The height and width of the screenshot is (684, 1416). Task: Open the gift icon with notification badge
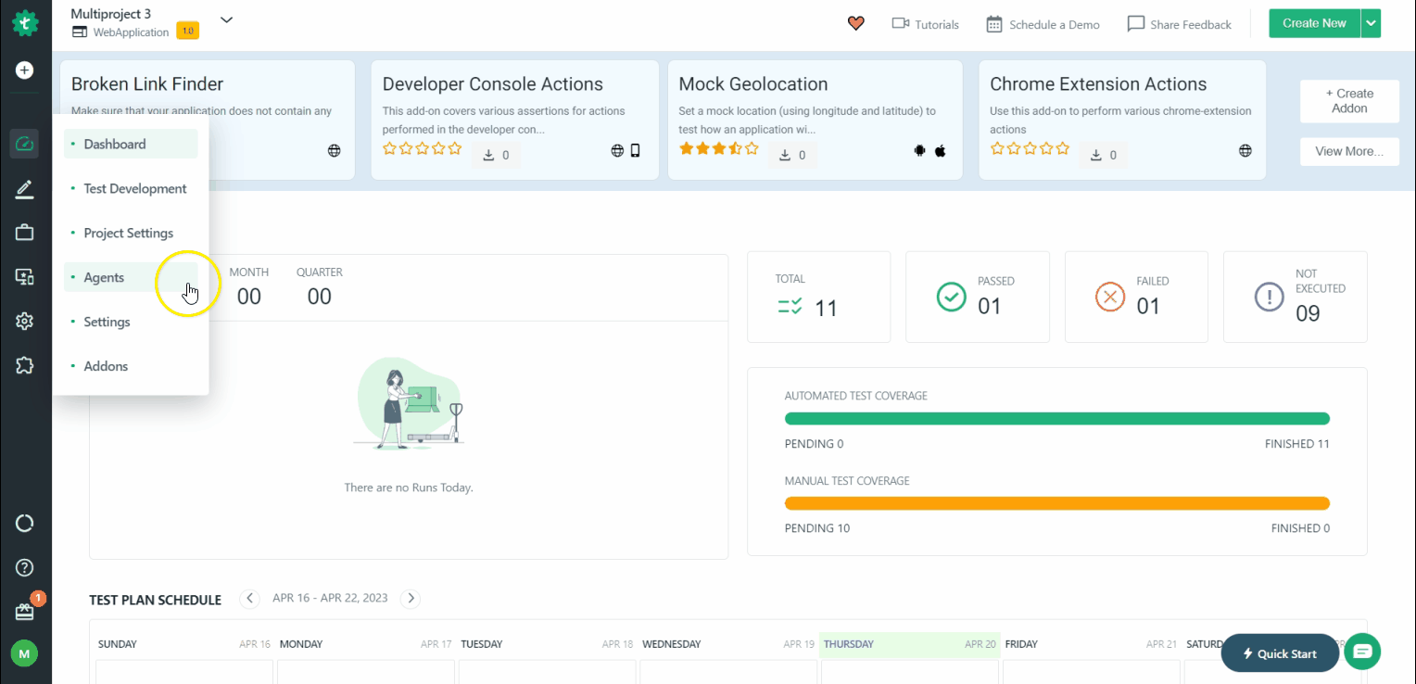pyautogui.click(x=25, y=611)
